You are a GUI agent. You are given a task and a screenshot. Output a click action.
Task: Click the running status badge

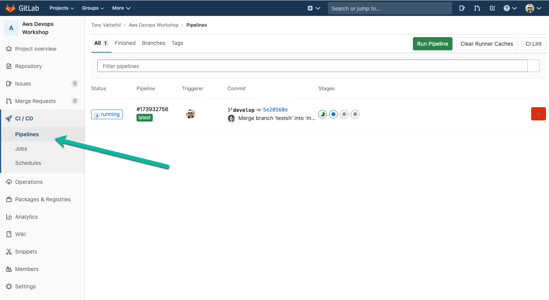107,115
